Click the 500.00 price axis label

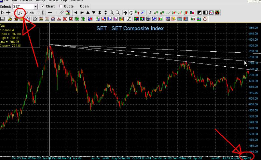click(253, 134)
